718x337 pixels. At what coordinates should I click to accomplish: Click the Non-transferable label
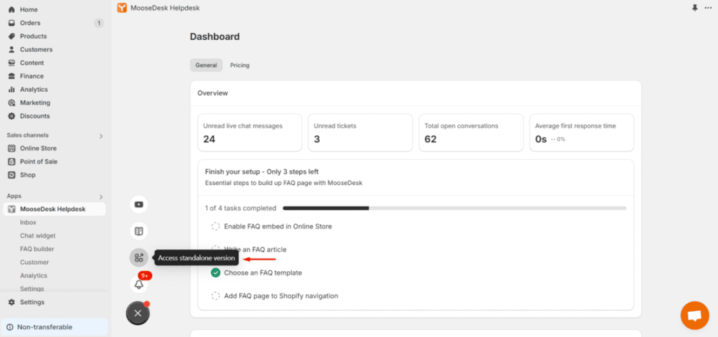click(45, 327)
